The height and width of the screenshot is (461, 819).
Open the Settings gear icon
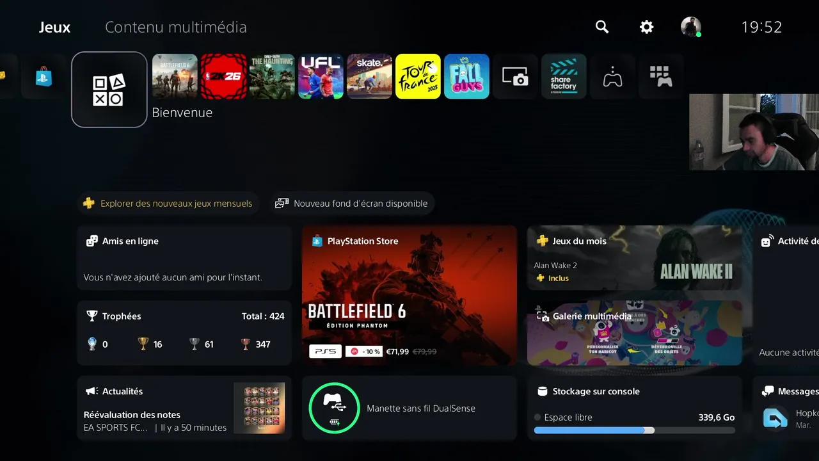(647, 27)
